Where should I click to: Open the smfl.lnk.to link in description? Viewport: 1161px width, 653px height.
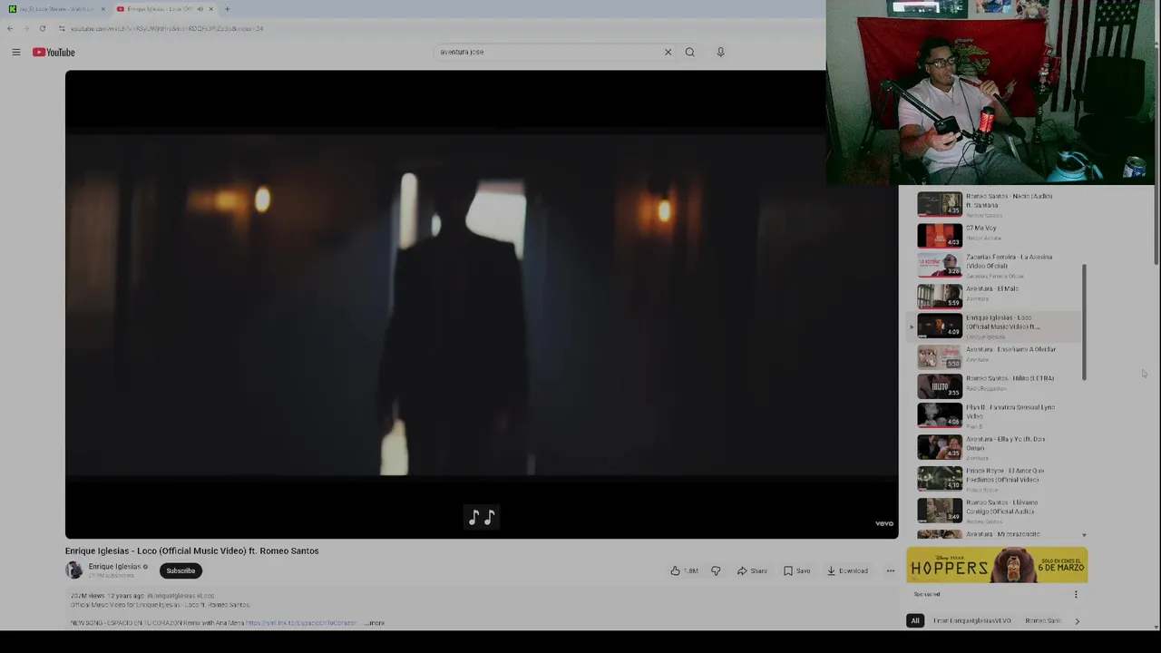(x=302, y=623)
